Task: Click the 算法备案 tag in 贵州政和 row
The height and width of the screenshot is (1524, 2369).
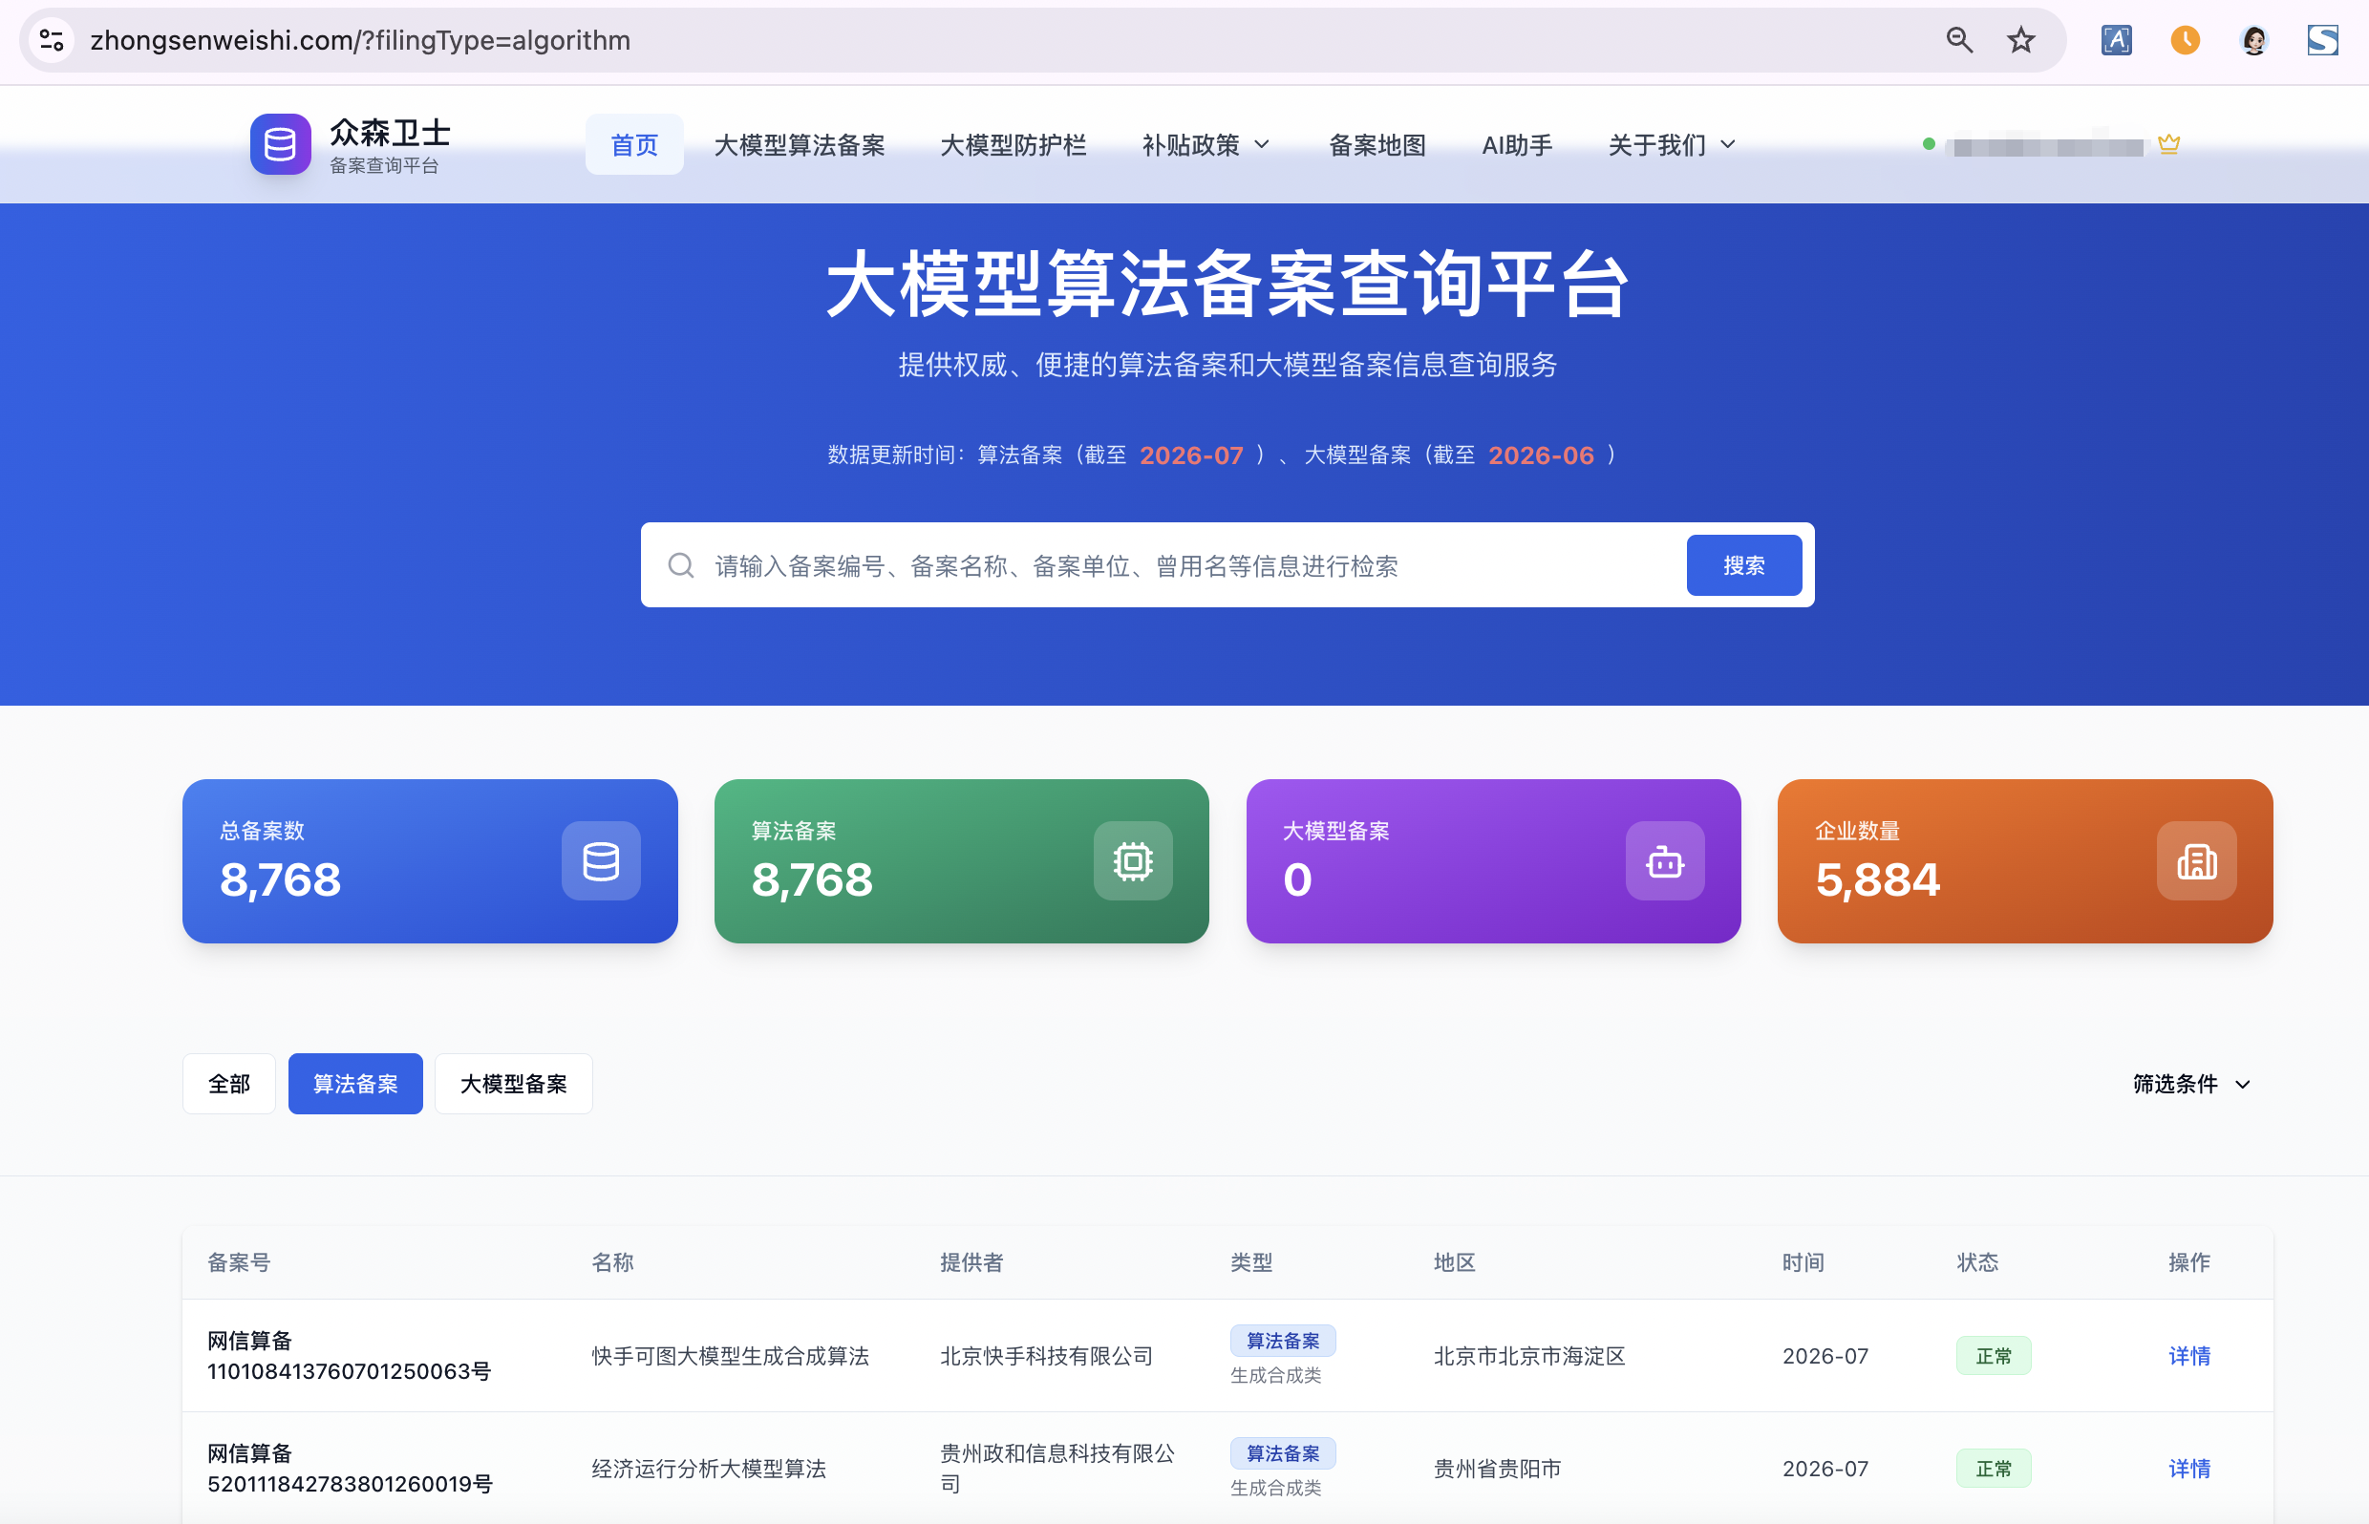Action: tap(1283, 1453)
